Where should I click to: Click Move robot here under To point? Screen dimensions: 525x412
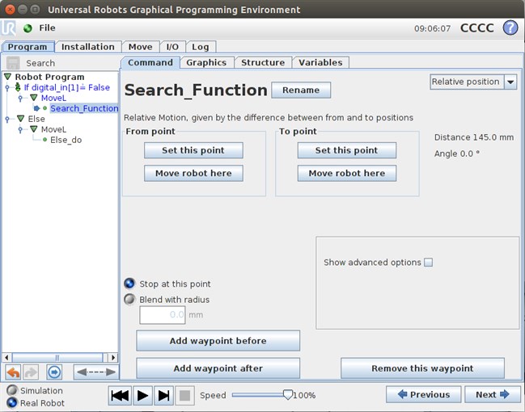tap(347, 173)
